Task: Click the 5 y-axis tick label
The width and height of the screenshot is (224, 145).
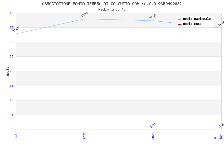Action: [13, 115]
